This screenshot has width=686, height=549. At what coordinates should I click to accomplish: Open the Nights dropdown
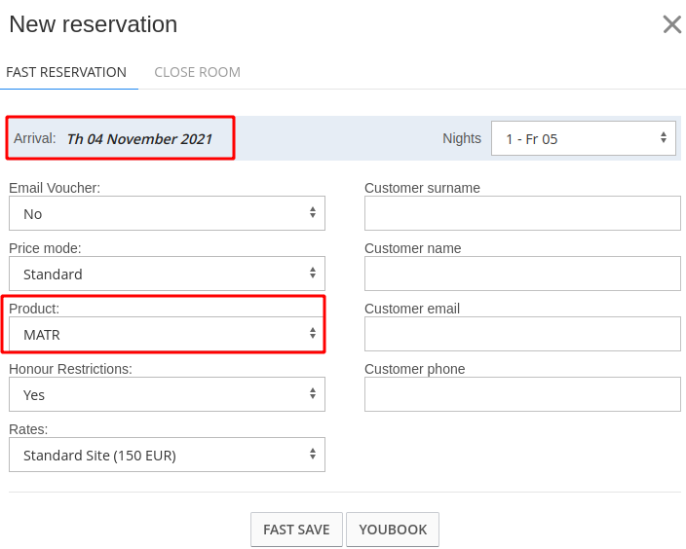(583, 138)
